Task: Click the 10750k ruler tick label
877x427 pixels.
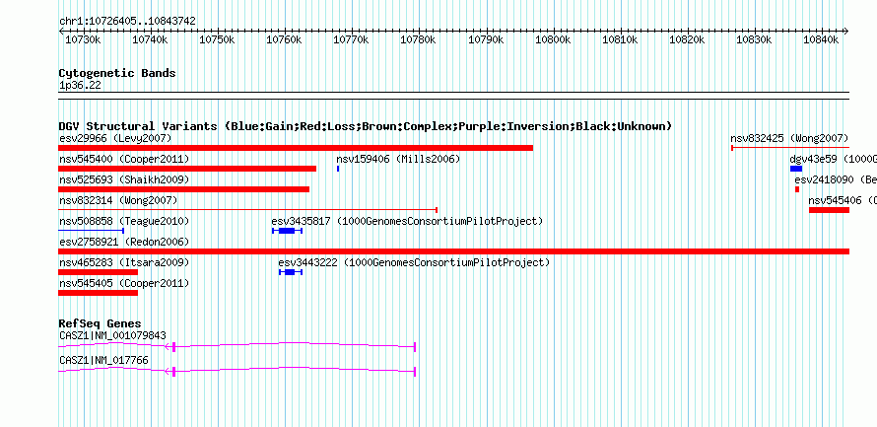Action: tap(217, 39)
